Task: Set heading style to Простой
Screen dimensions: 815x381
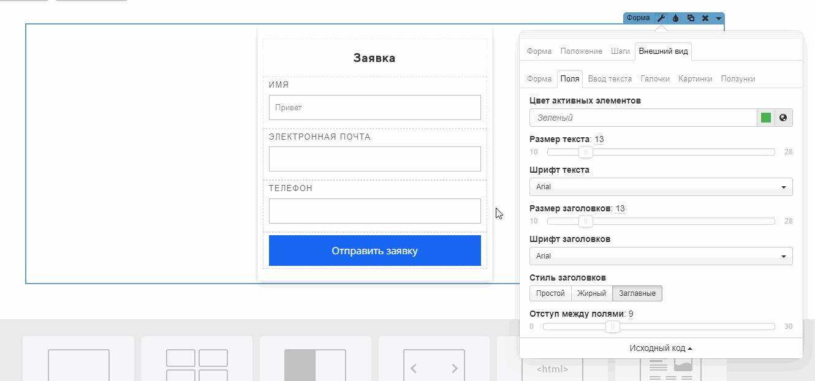Action: [550, 293]
